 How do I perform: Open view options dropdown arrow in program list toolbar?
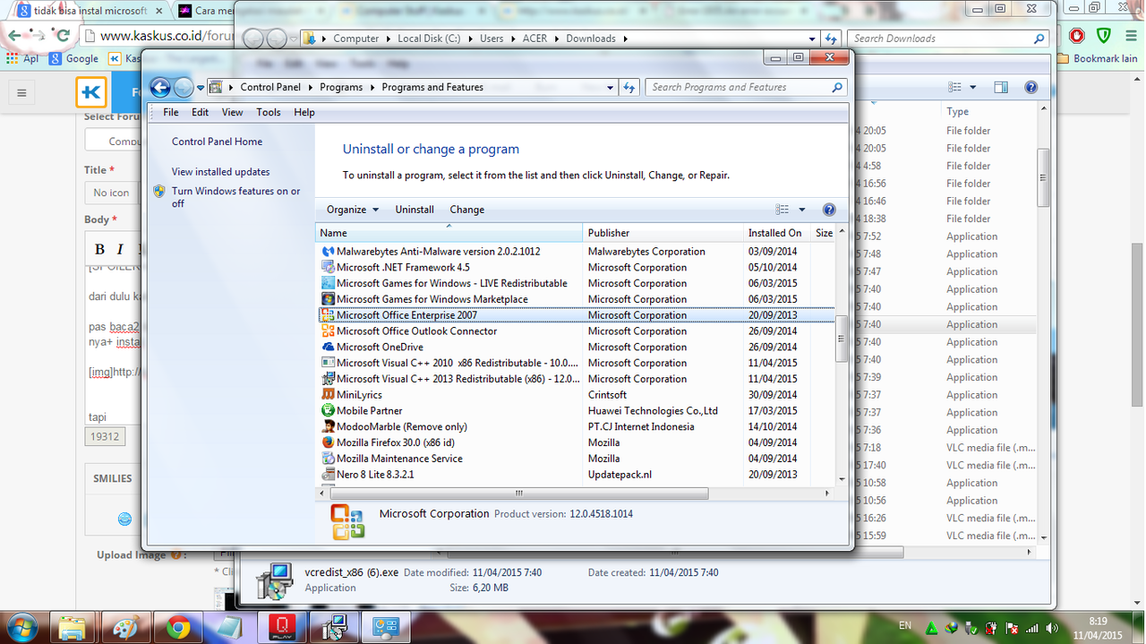801,210
